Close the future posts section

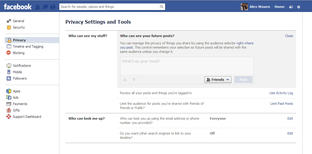point(289,36)
